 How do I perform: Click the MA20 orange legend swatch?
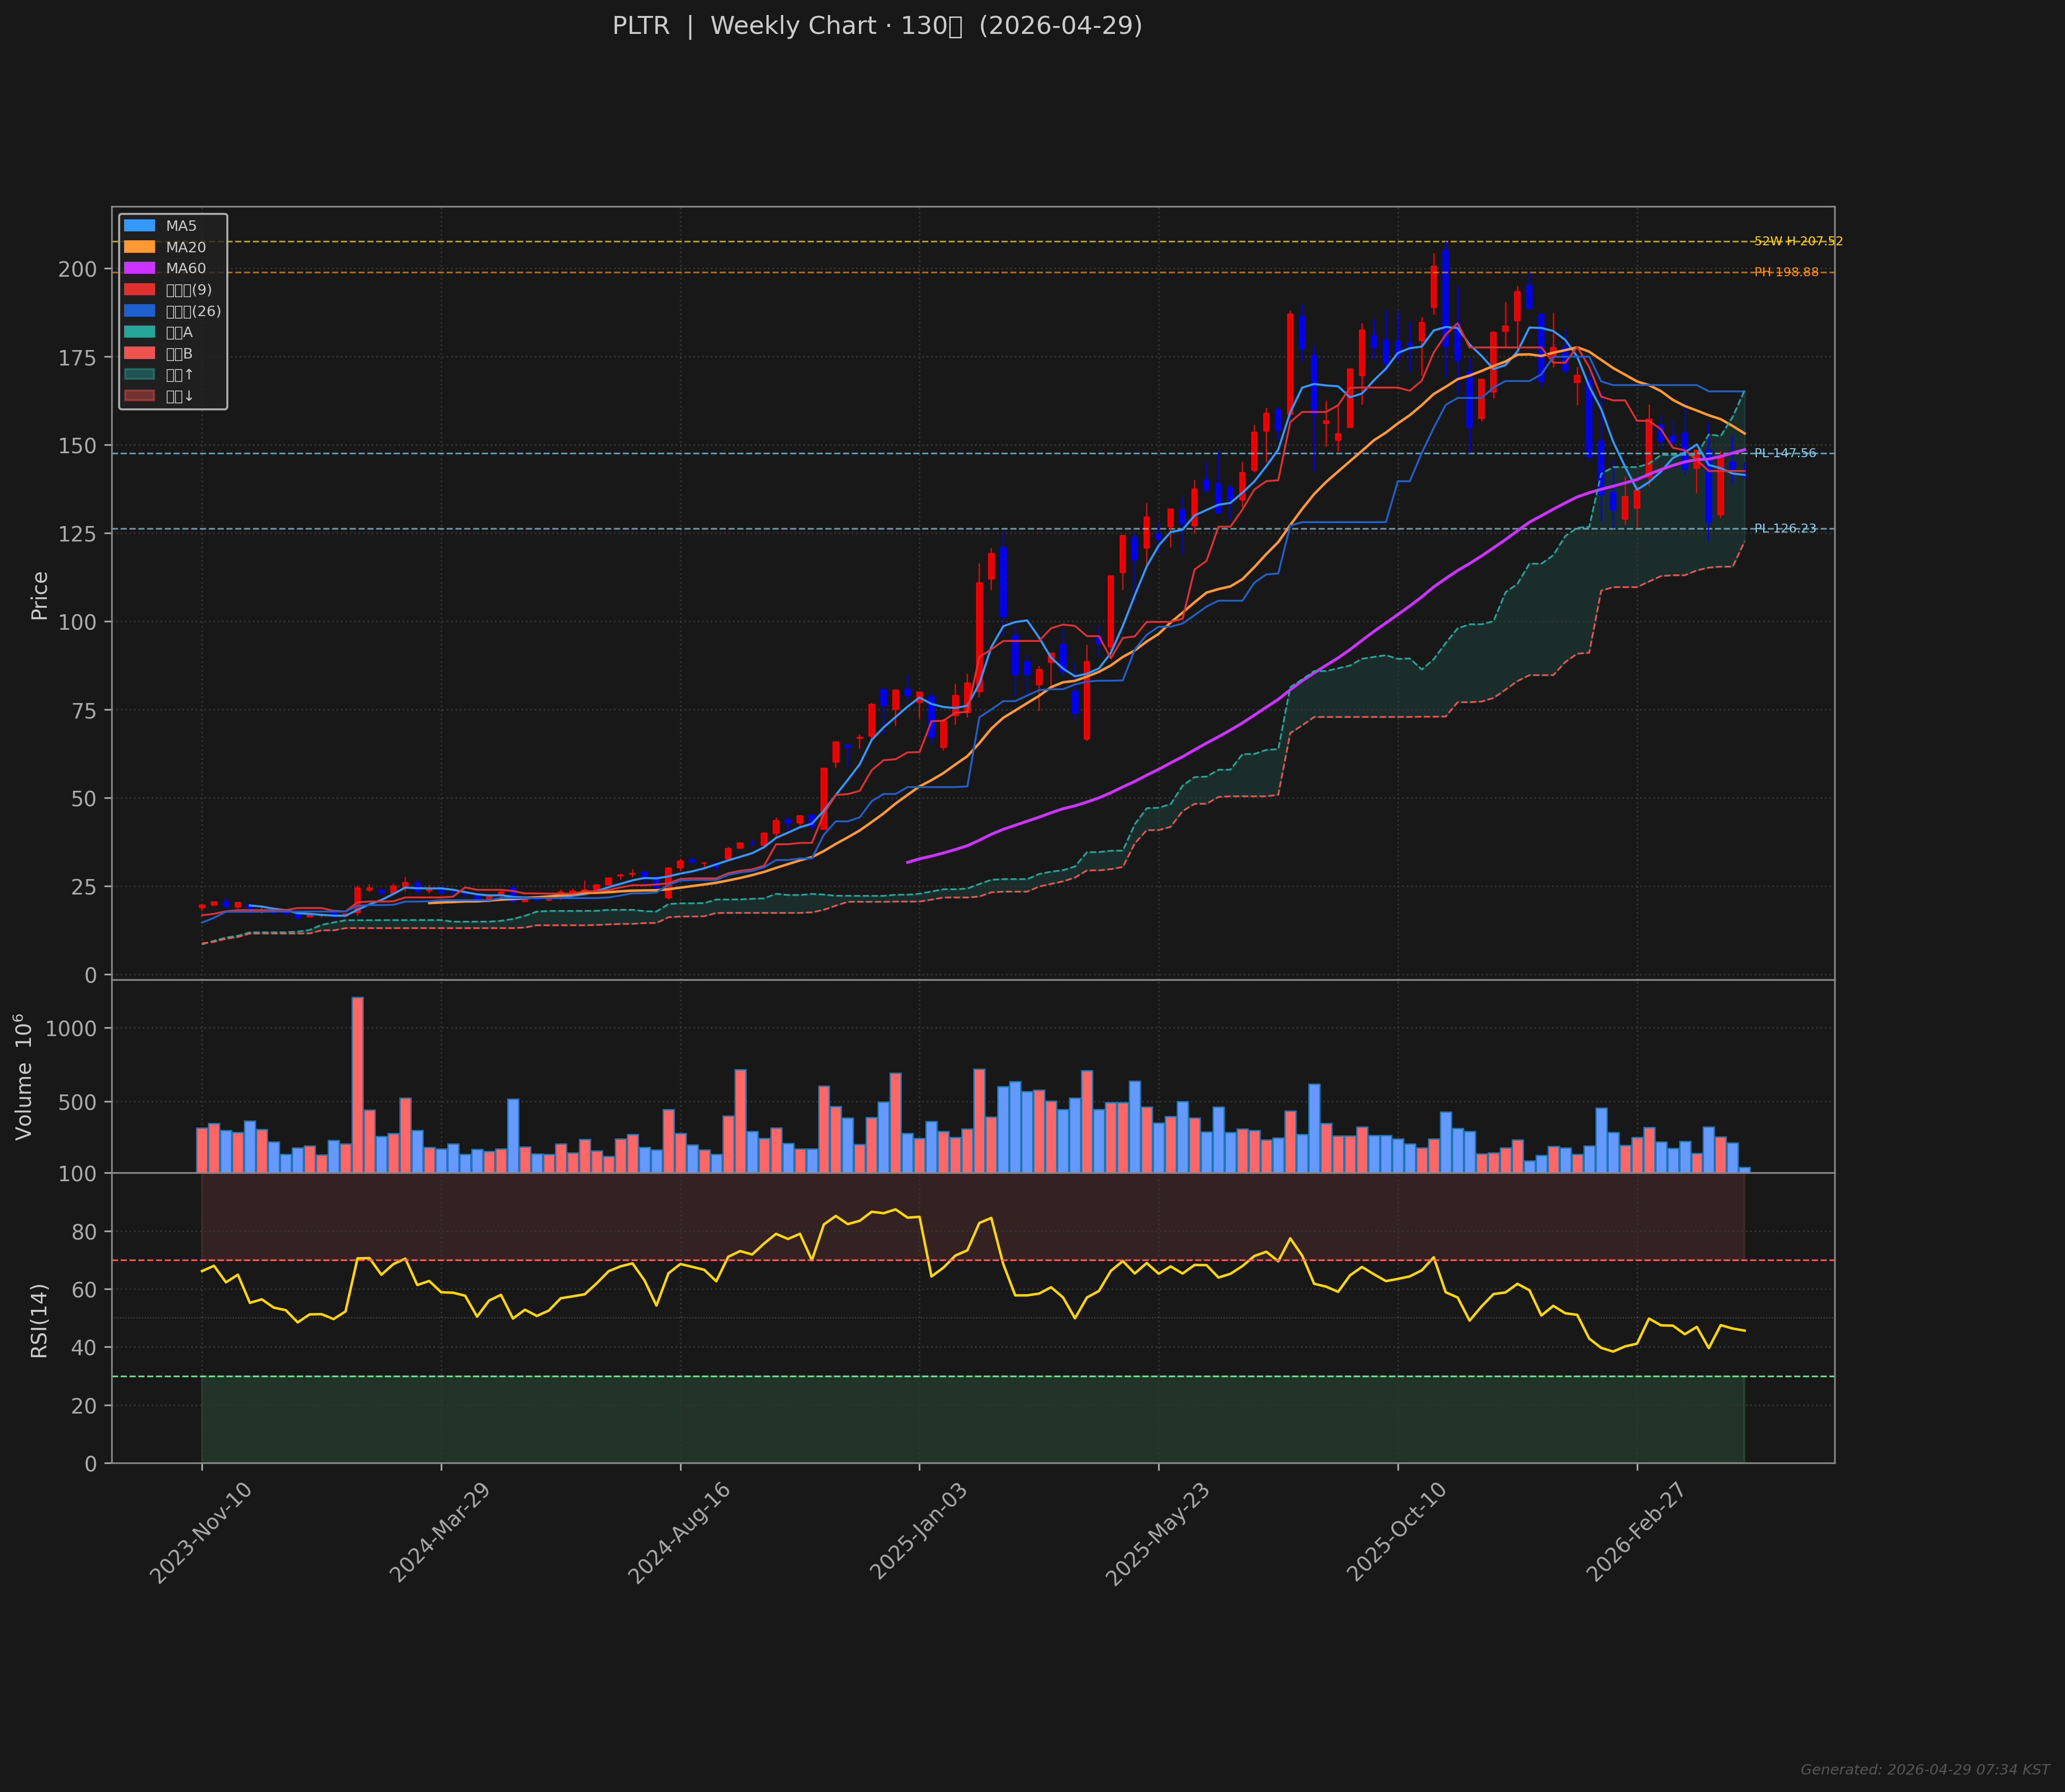click(x=140, y=247)
